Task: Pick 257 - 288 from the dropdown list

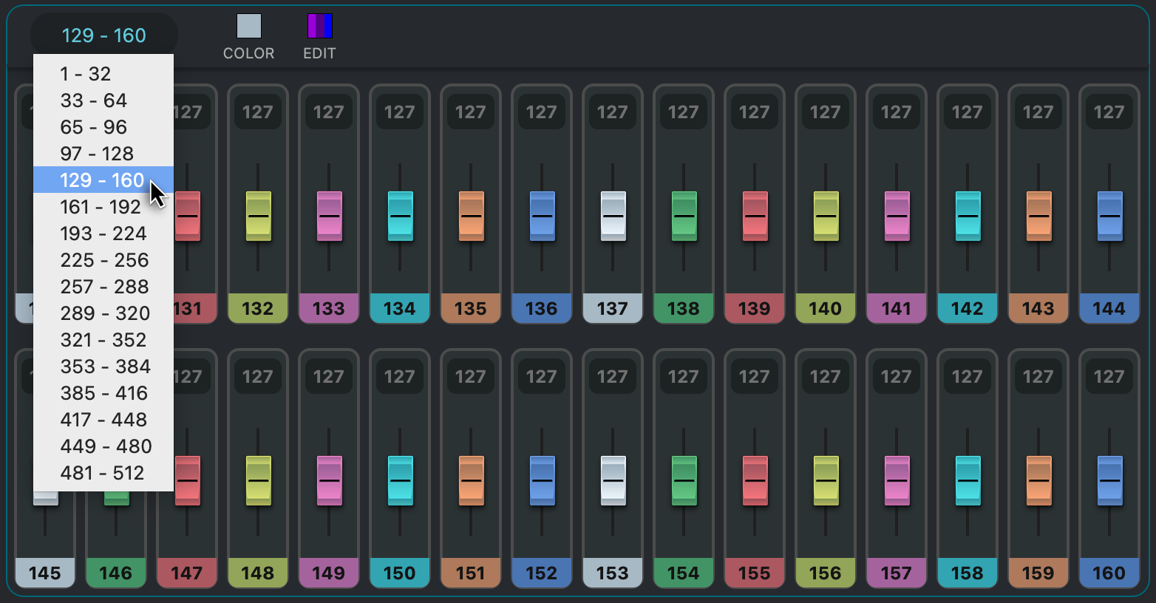Action: (x=104, y=287)
